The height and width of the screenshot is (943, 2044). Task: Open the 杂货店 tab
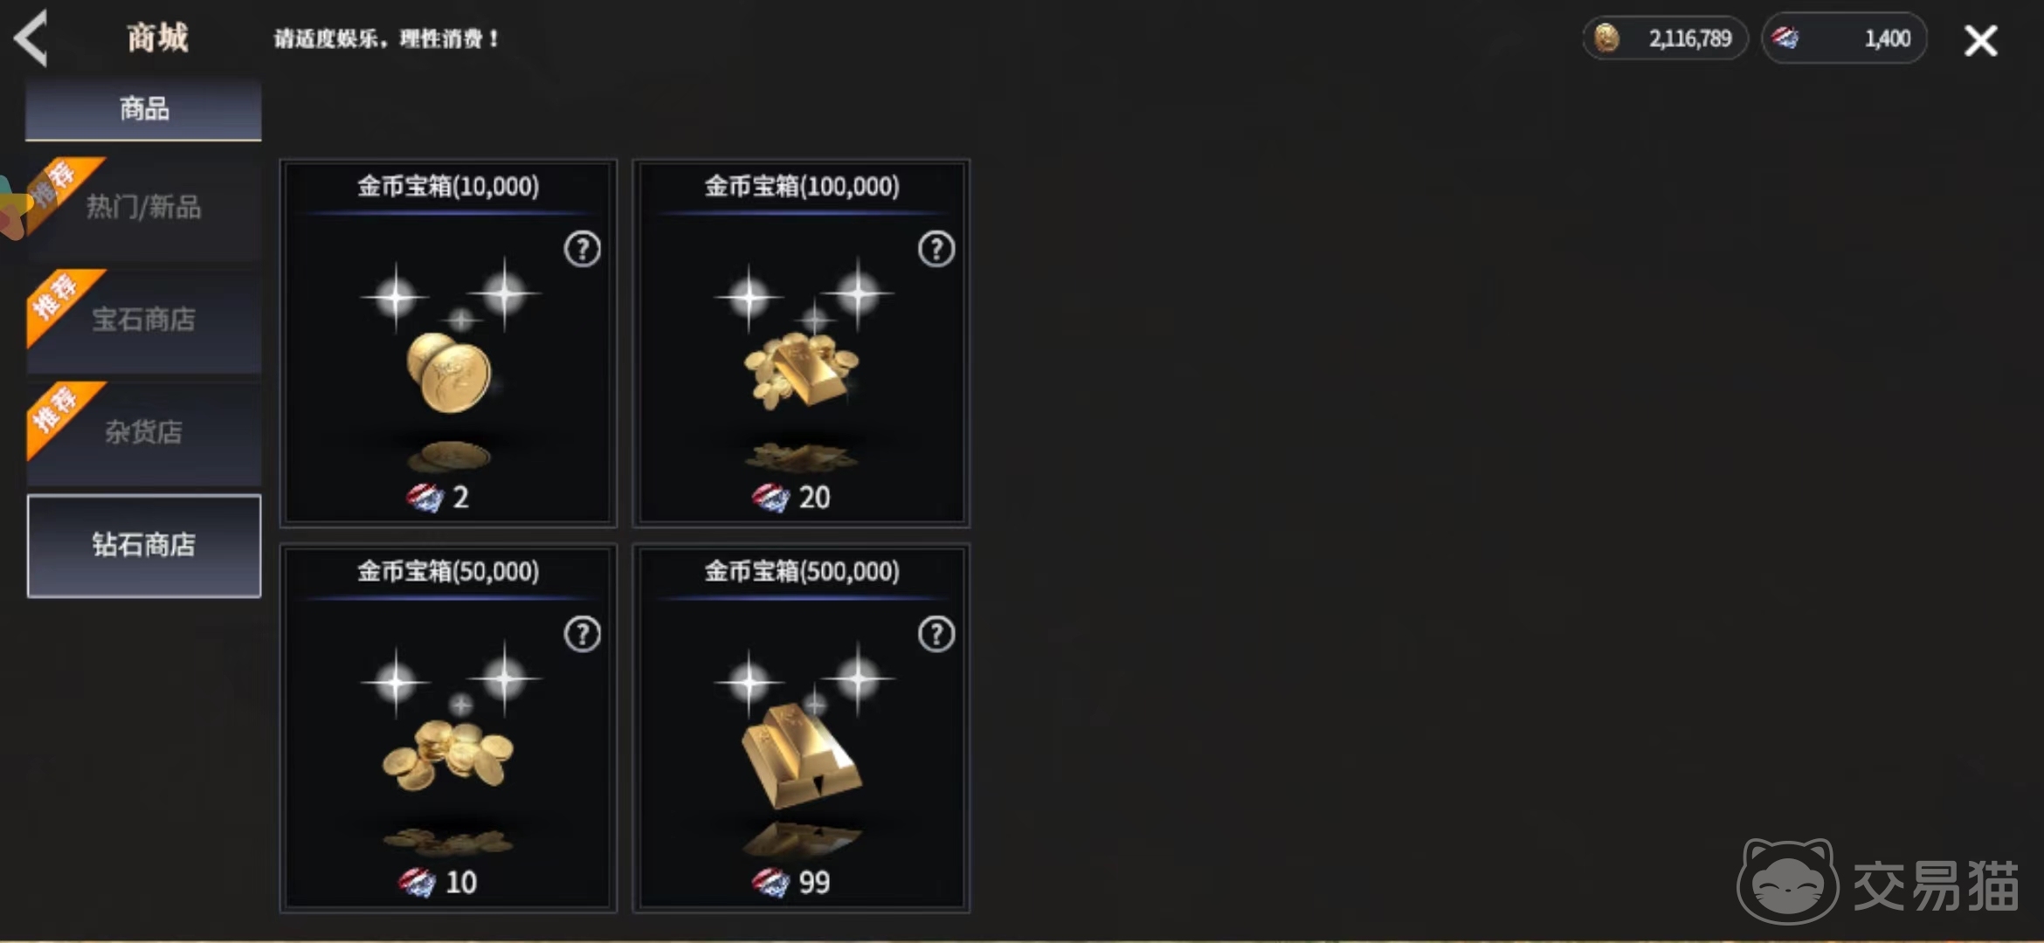pyautogui.click(x=143, y=432)
